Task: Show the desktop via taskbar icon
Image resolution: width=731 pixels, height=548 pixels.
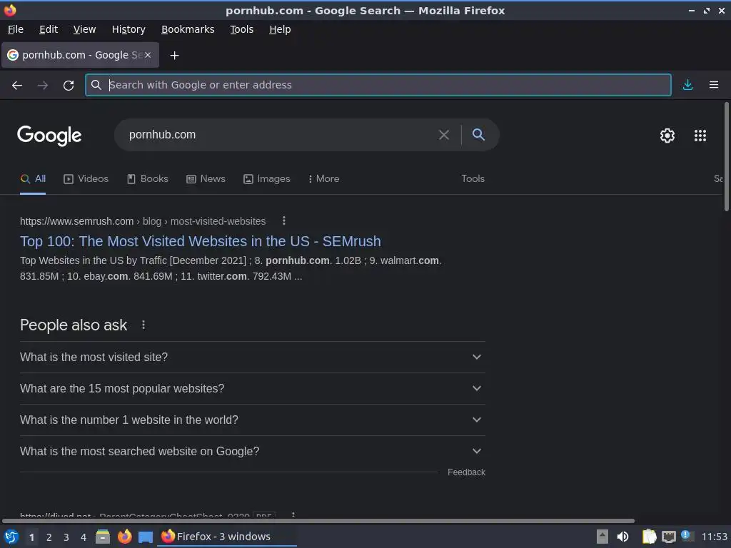Action: click(x=146, y=537)
